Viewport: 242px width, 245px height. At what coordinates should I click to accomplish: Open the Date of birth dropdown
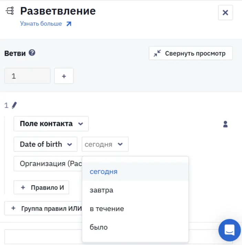[x=45, y=144]
